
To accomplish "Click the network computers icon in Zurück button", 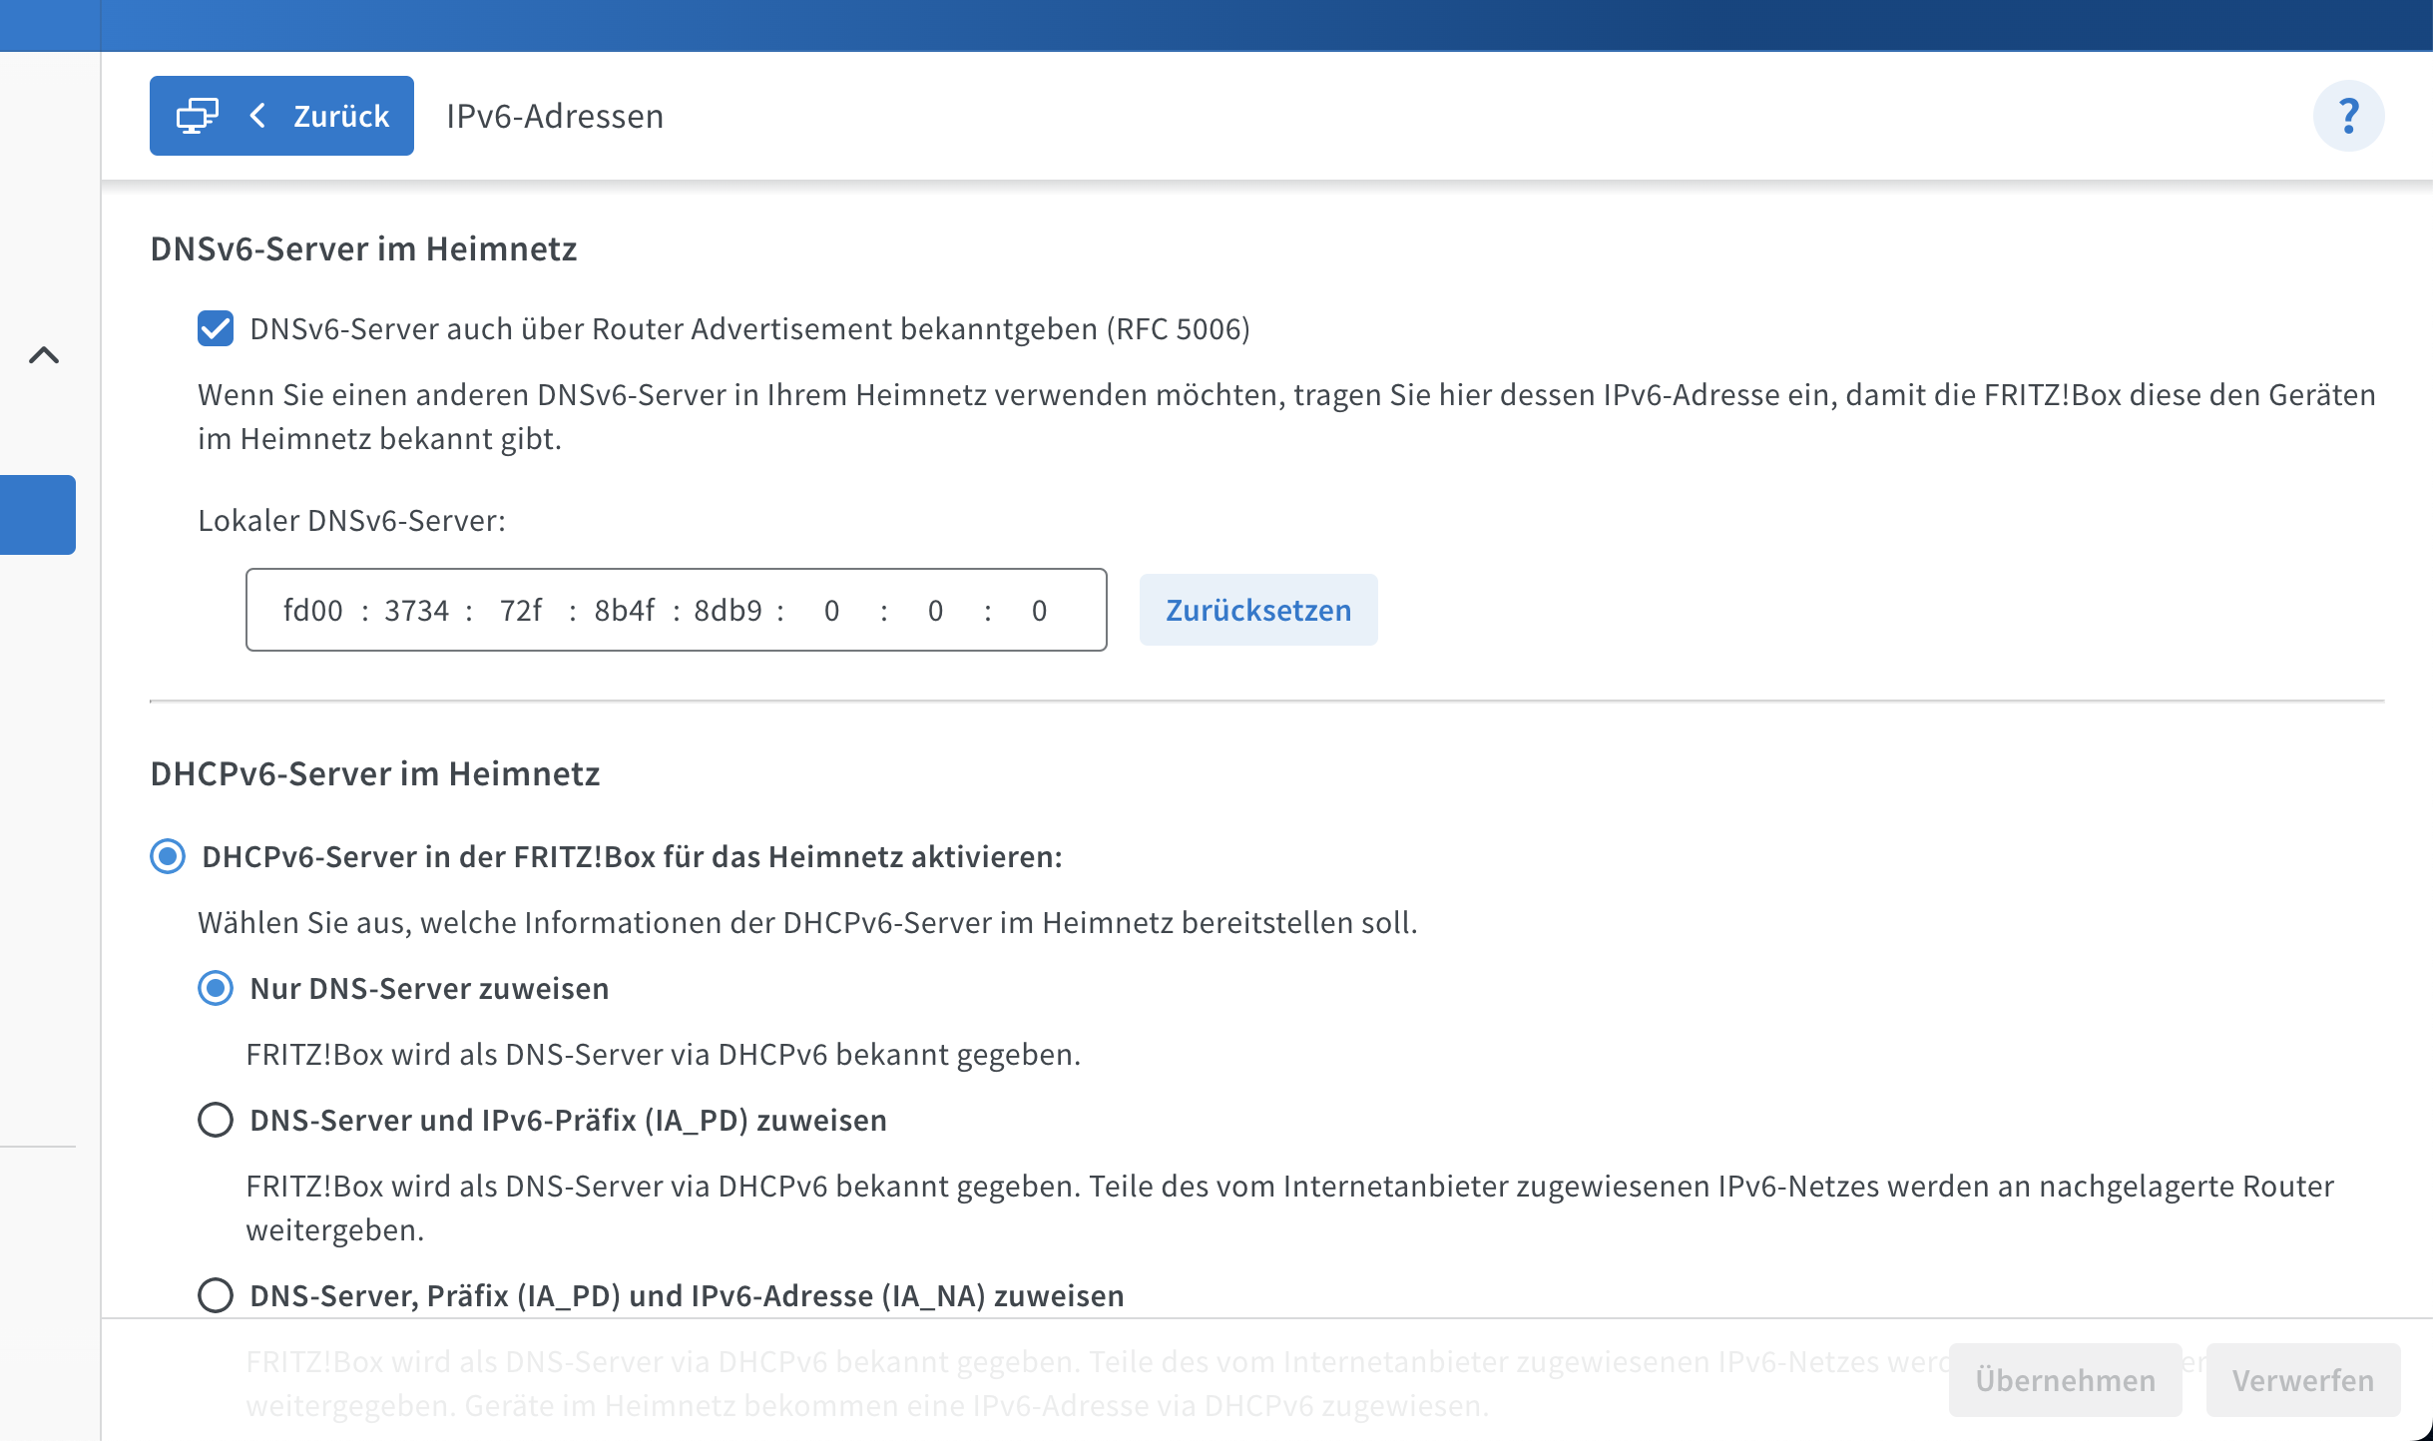I will coord(198,116).
